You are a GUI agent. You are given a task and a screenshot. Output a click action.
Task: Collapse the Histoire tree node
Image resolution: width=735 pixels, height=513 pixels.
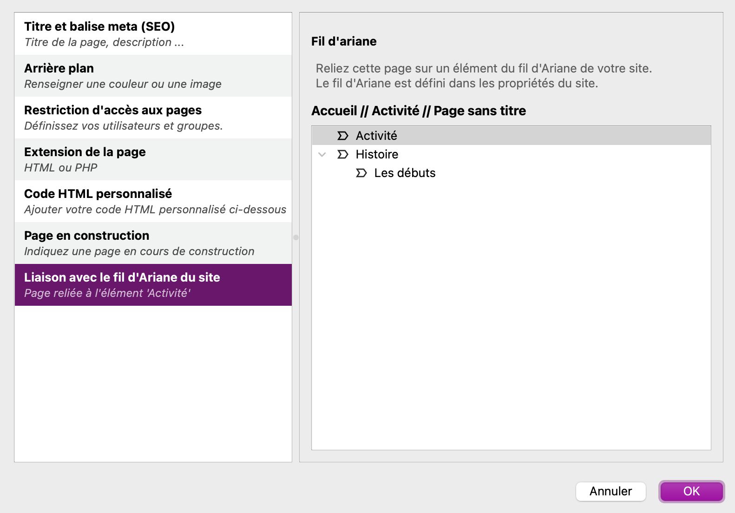[322, 154]
